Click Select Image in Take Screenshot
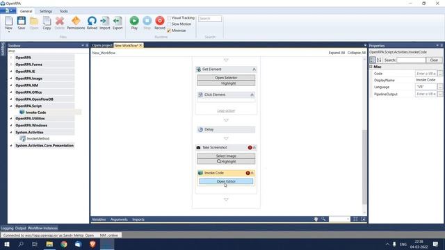The width and height of the screenshot is (445, 250). 226,156
